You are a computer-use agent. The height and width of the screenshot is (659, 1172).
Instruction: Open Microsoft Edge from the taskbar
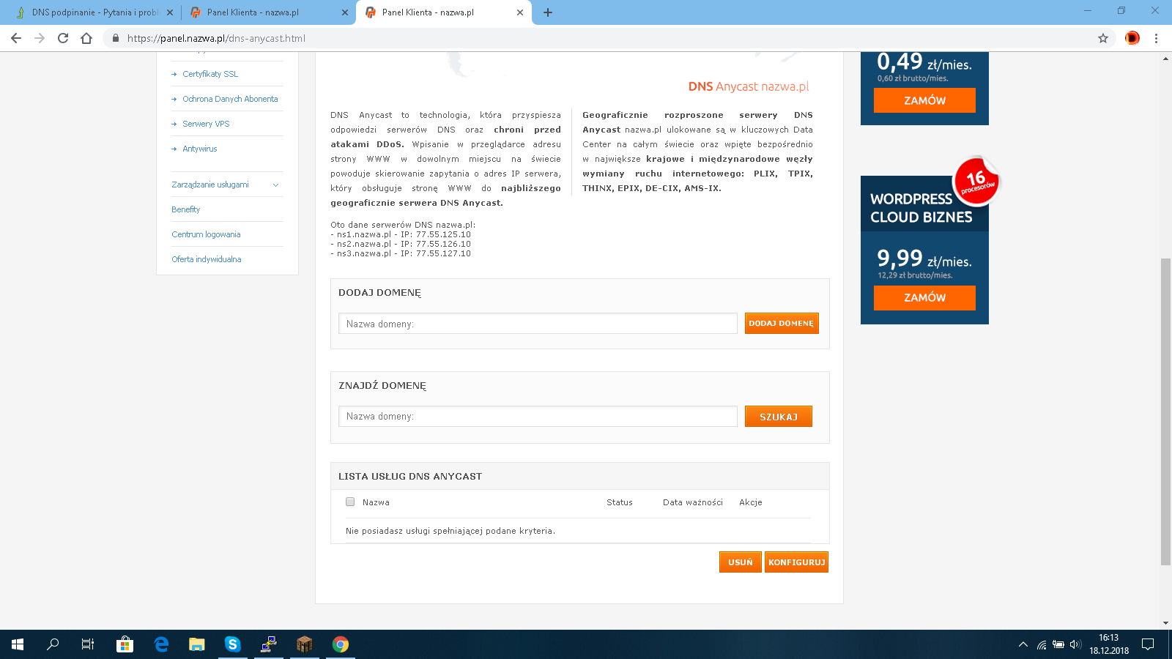pos(161,644)
